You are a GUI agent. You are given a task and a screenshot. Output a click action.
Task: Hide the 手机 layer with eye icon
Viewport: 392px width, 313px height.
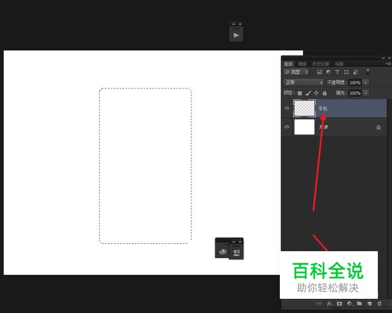287,108
